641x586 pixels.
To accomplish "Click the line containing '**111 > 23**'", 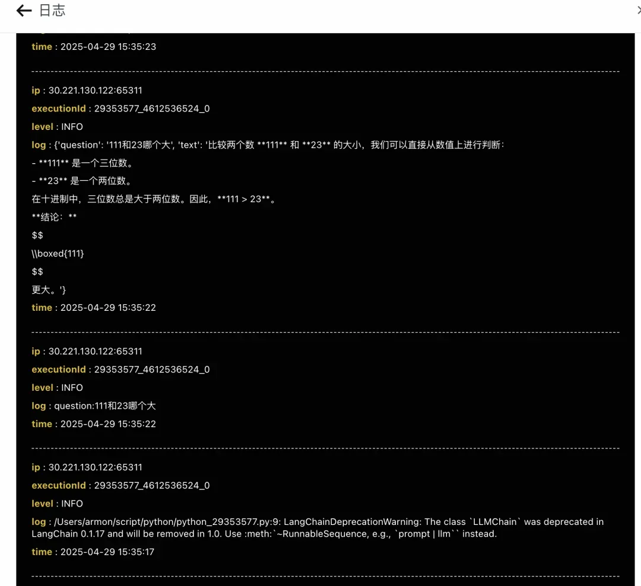I will point(154,199).
